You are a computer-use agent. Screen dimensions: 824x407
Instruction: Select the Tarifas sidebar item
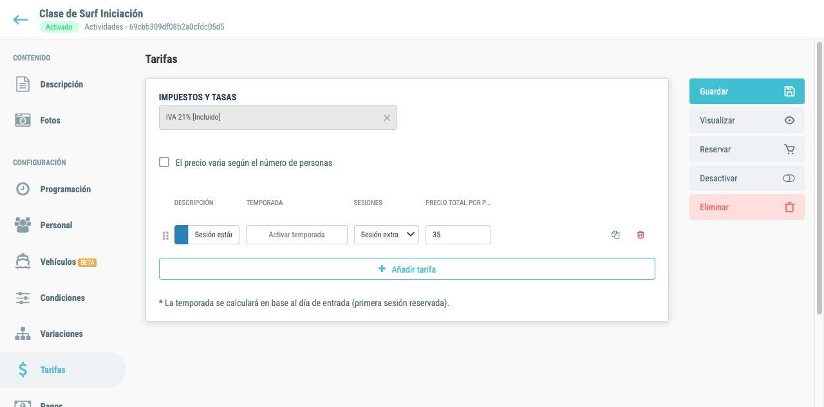tap(63, 370)
